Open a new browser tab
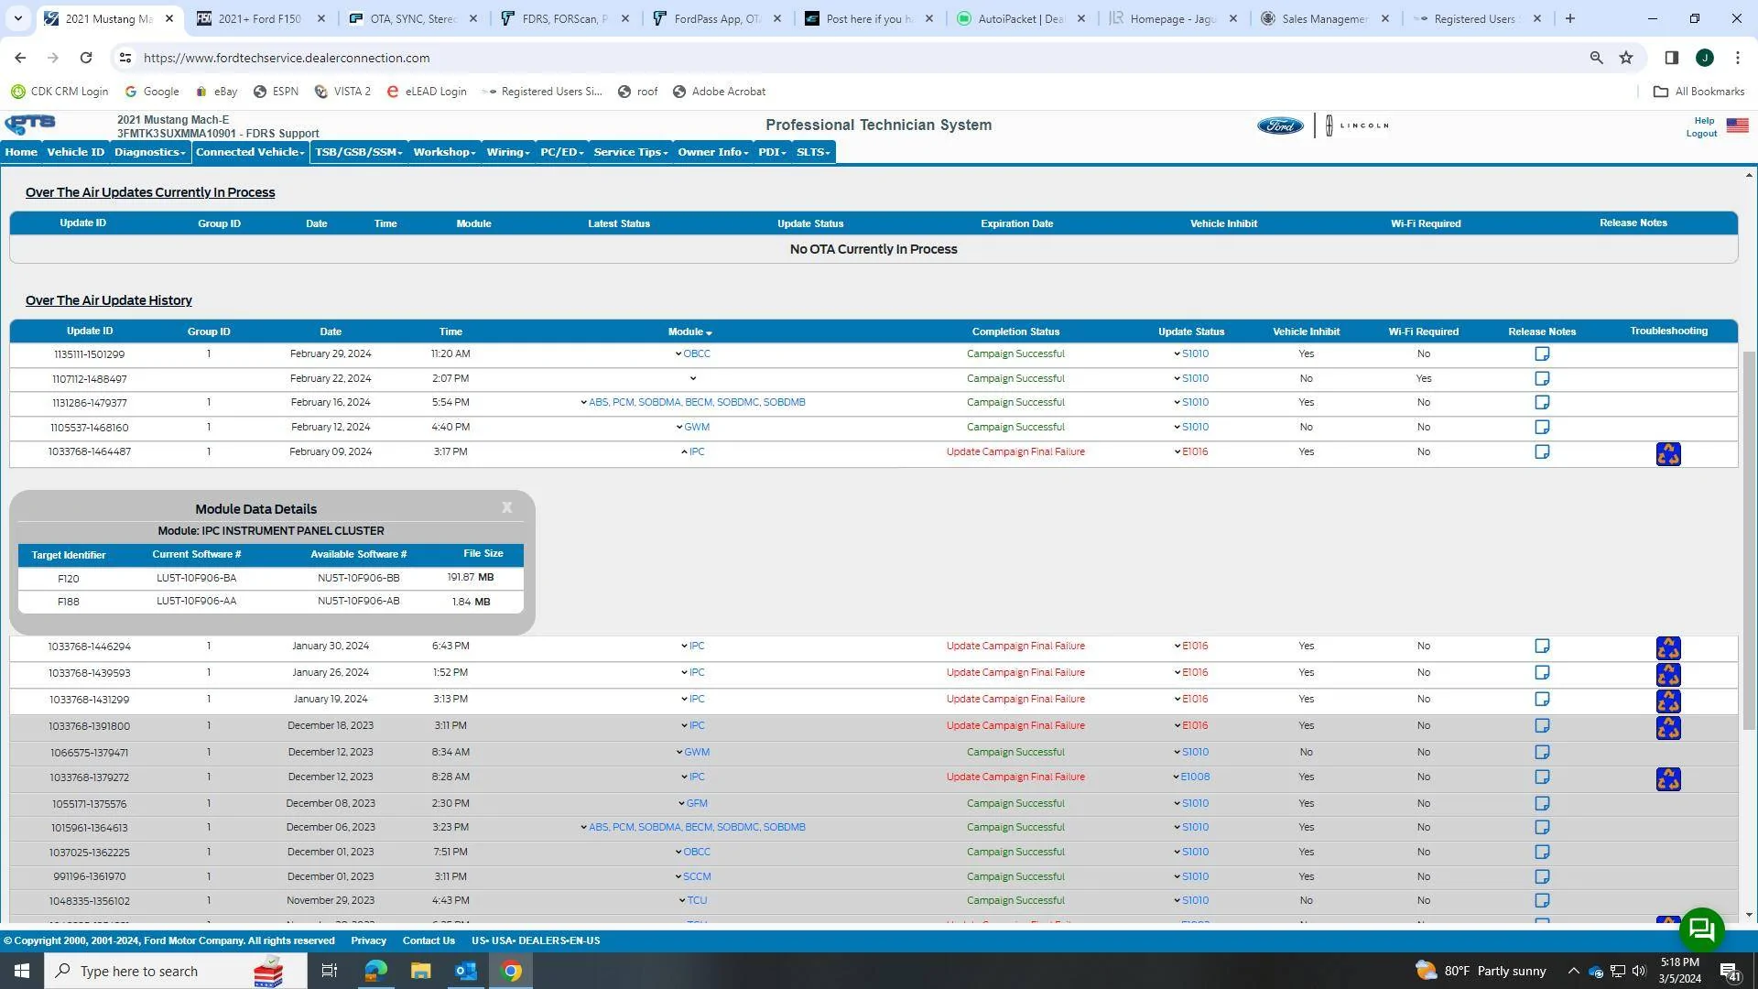This screenshot has width=1758, height=989. (x=1569, y=18)
